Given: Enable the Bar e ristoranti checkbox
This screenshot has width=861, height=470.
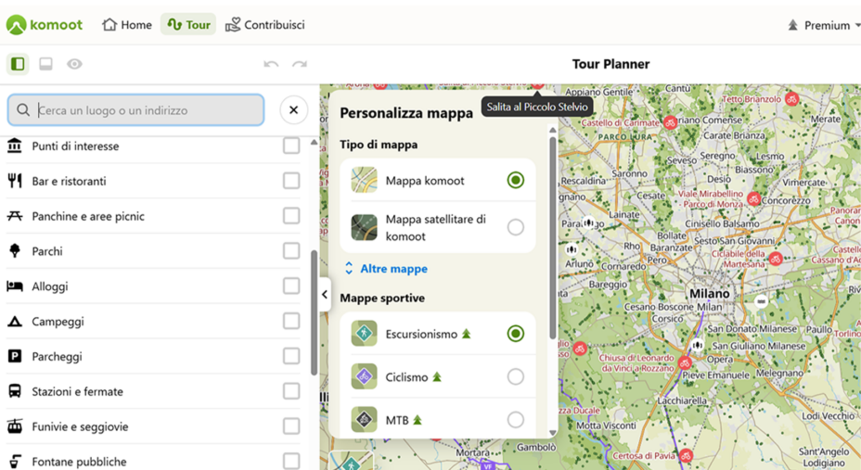Looking at the screenshot, I should click(291, 181).
